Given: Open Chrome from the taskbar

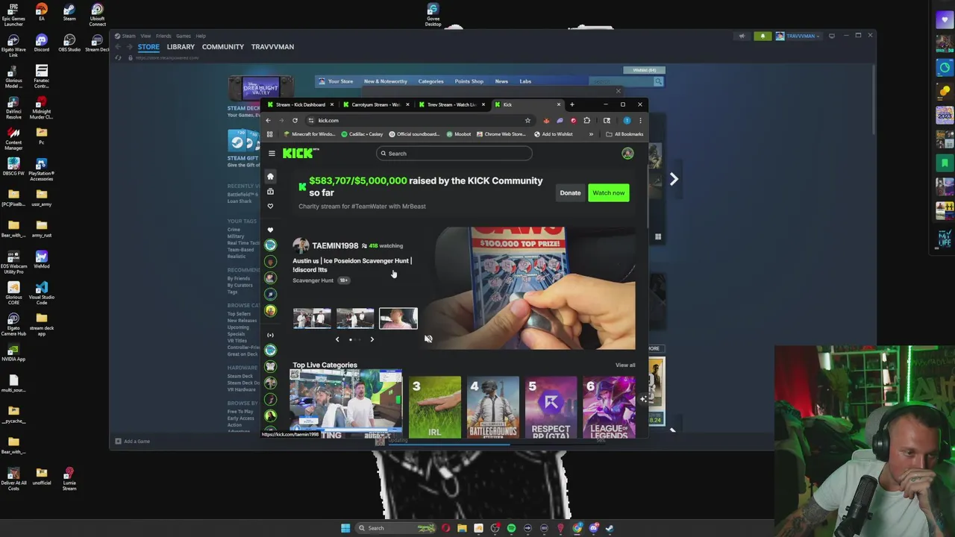Looking at the screenshot, I should click(577, 528).
